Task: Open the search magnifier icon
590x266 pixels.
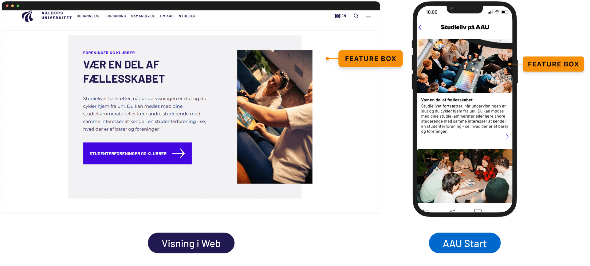Action: [x=356, y=16]
